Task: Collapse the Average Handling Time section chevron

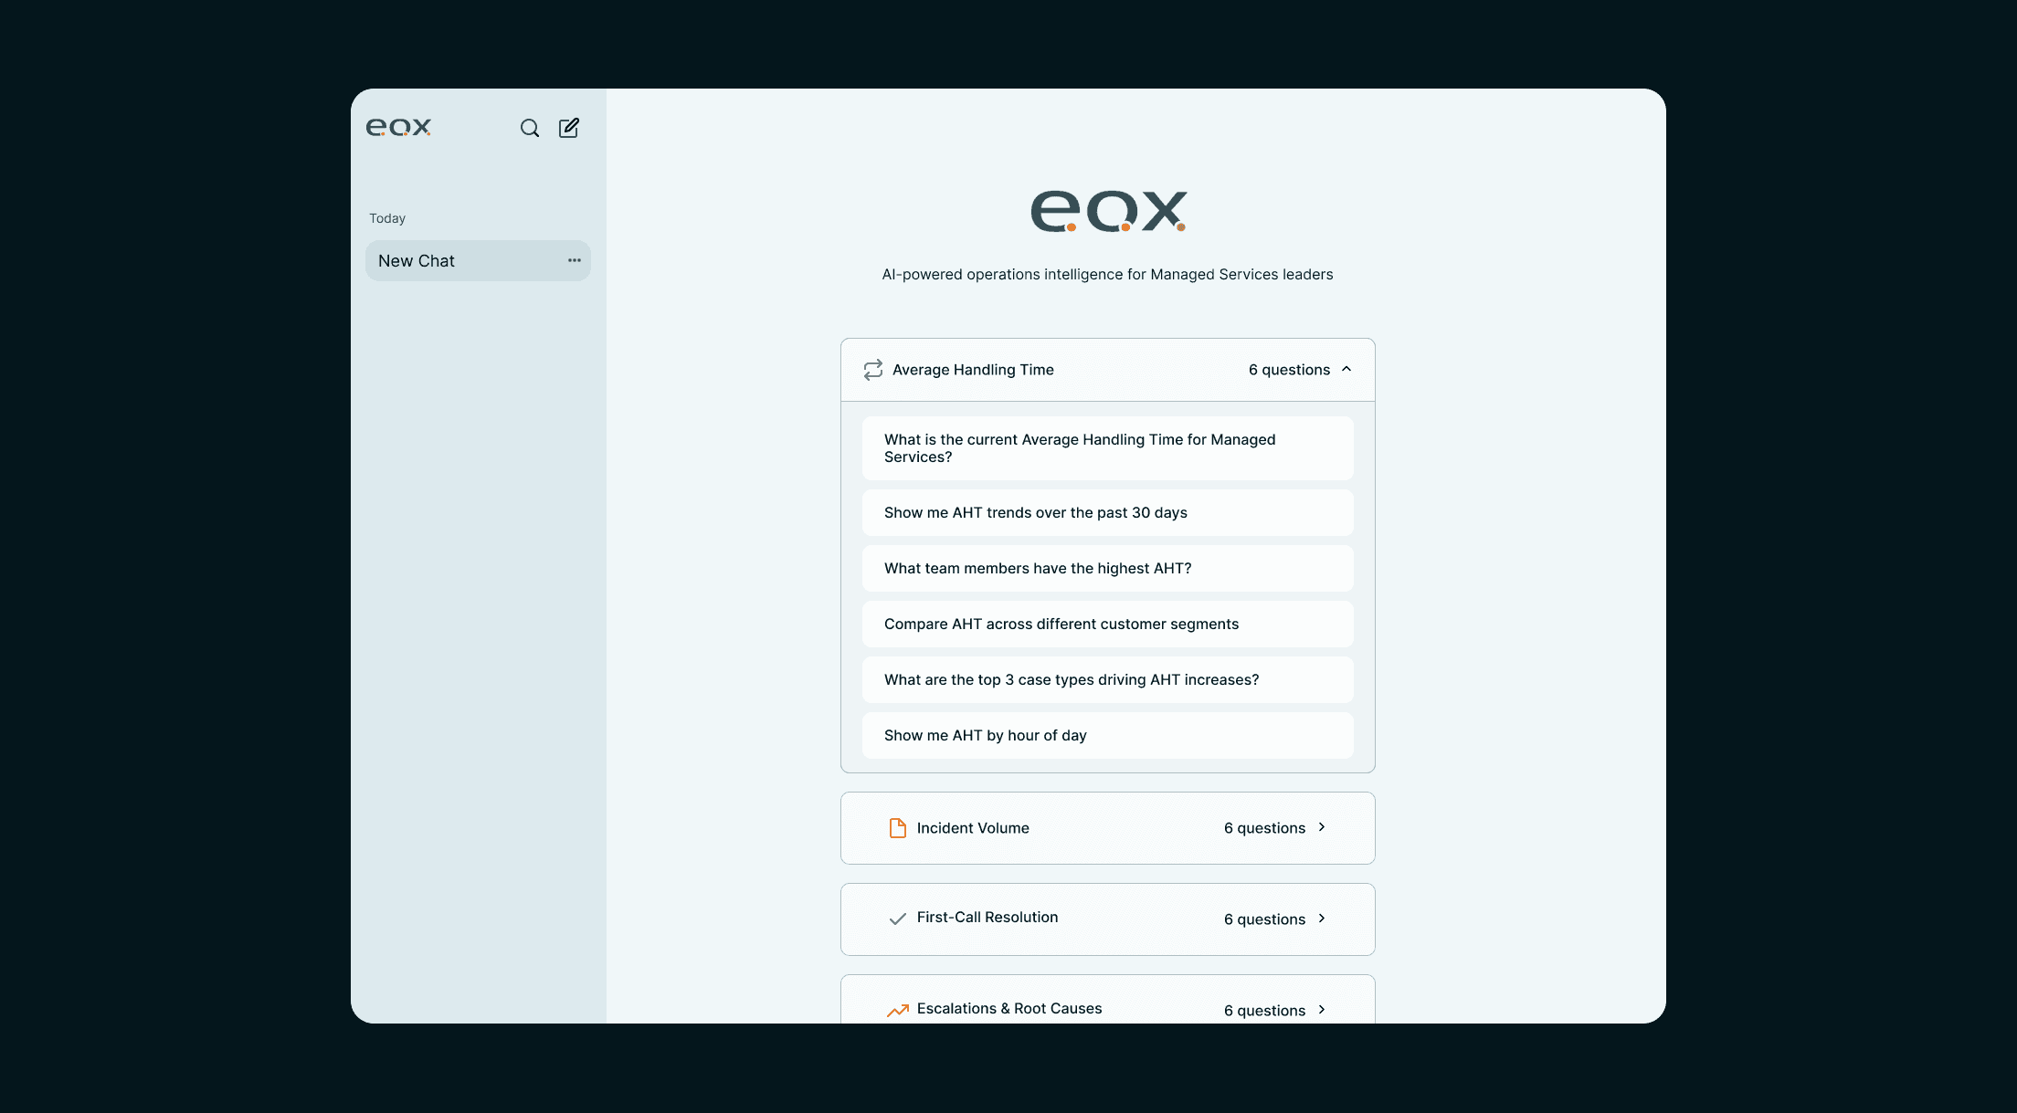Action: point(1346,369)
